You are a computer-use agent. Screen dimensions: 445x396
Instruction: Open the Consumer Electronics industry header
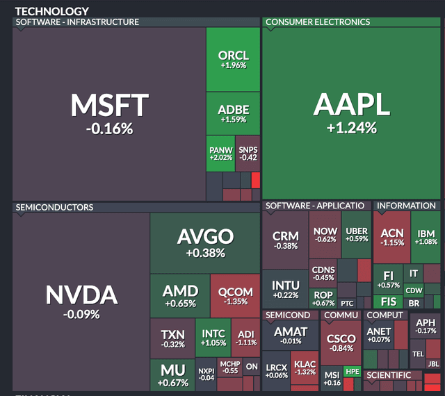(x=318, y=22)
